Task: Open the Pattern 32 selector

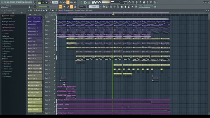Action: (94, 7)
